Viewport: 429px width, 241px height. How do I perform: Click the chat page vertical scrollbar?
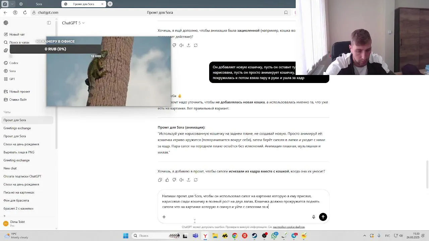point(427,174)
